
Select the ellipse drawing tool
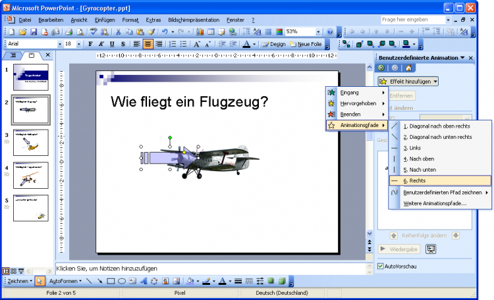pyautogui.click(x=122, y=282)
